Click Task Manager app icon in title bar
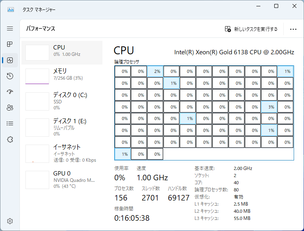 point(11,10)
